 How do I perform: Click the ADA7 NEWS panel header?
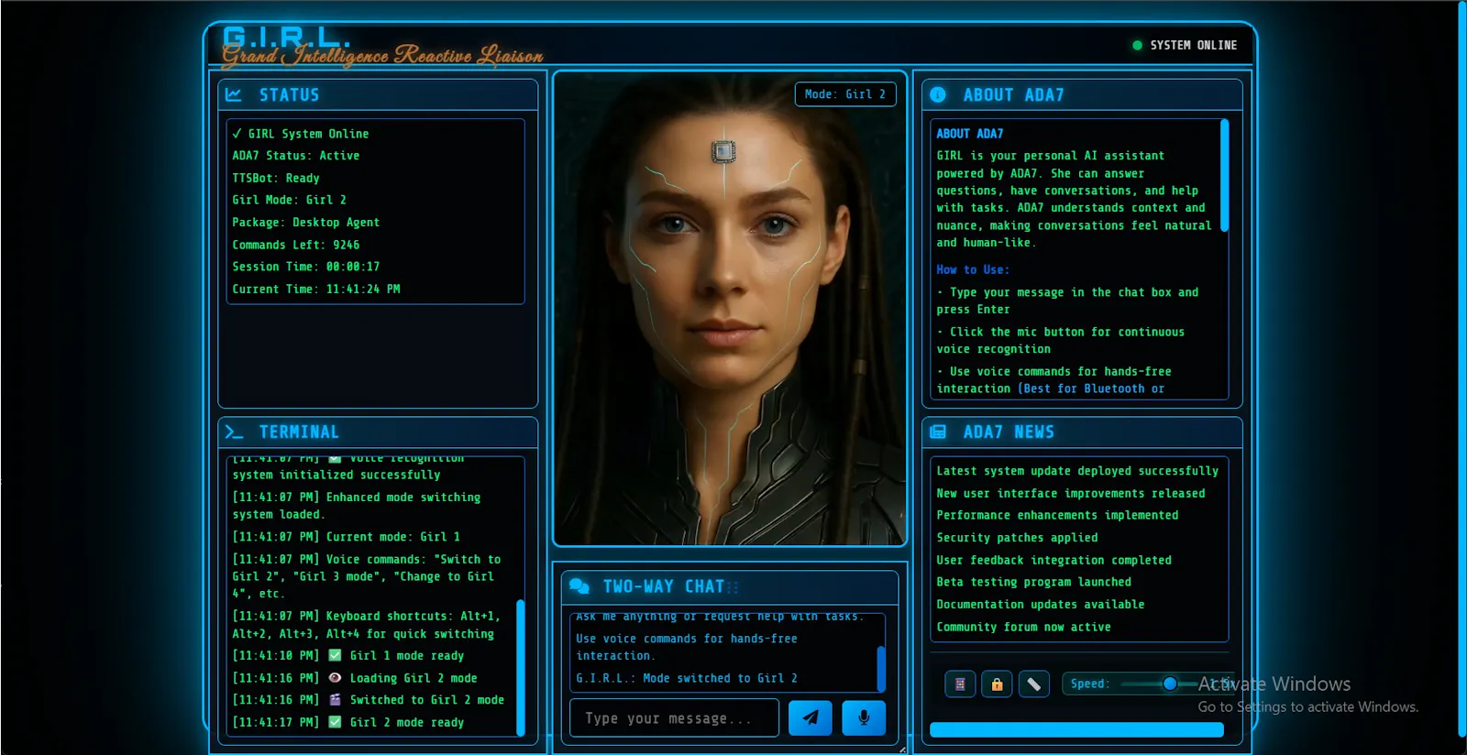click(1082, 432)
